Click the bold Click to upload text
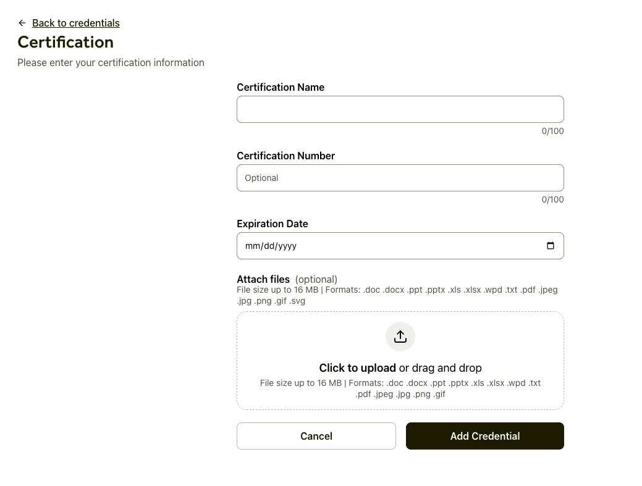 click(x=357, y=368)
